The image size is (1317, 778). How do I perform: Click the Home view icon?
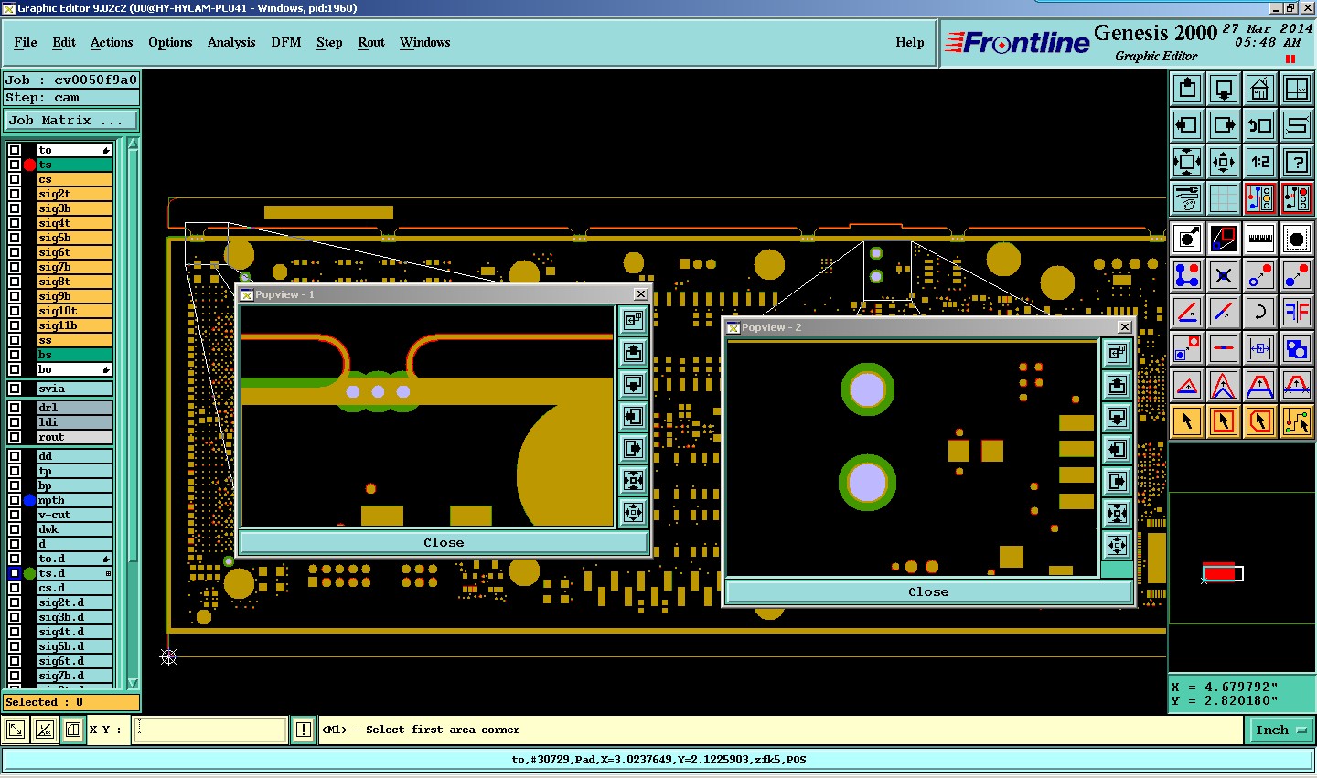pyautogui.click(x=1260, y=89)
